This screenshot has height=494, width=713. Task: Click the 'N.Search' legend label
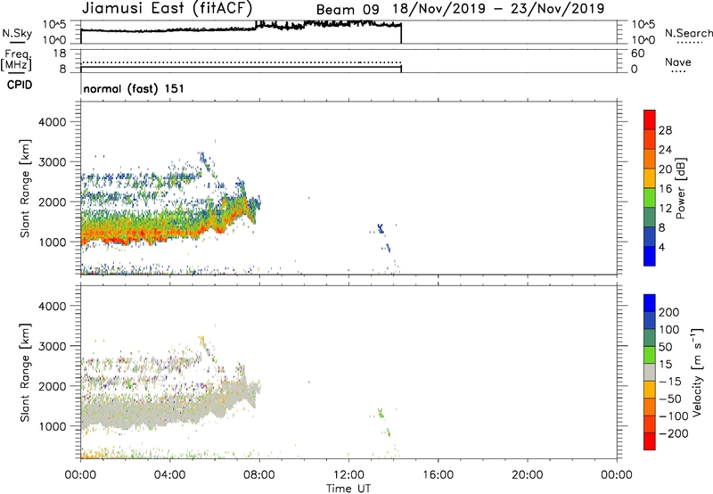click(688, 33)
